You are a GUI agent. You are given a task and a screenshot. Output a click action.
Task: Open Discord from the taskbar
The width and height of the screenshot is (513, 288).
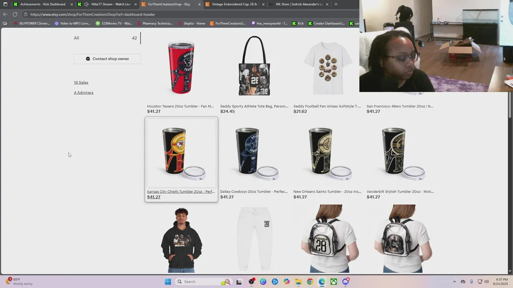point(345,282)
